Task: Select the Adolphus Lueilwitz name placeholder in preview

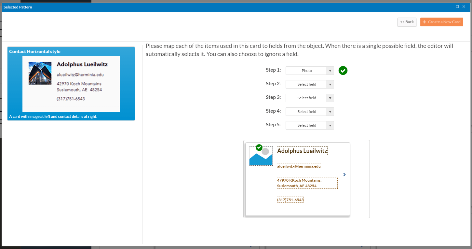Action: pos(302,151)
